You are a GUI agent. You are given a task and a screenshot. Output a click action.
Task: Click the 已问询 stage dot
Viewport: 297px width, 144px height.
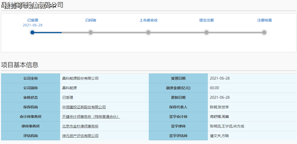tap(90, 32)
